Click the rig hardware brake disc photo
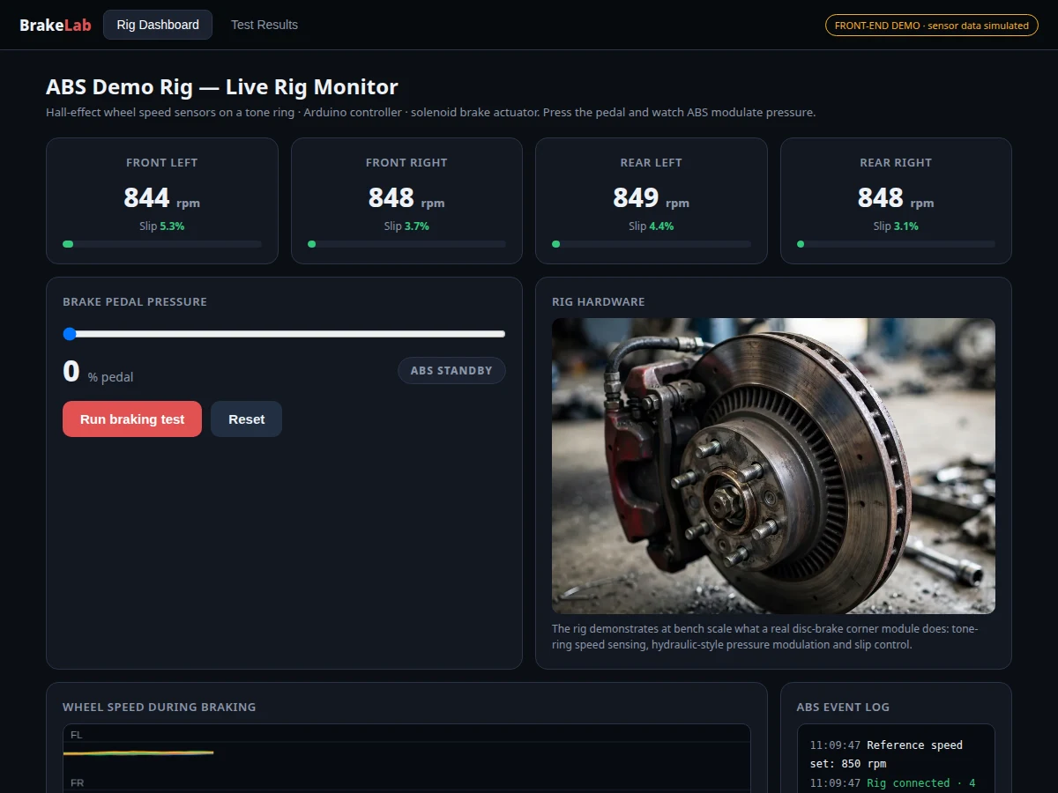Screen dimensions: 1058x793 (773, 466)
